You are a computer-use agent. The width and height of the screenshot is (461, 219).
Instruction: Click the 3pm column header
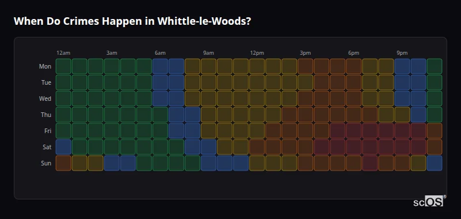point(305,53)
